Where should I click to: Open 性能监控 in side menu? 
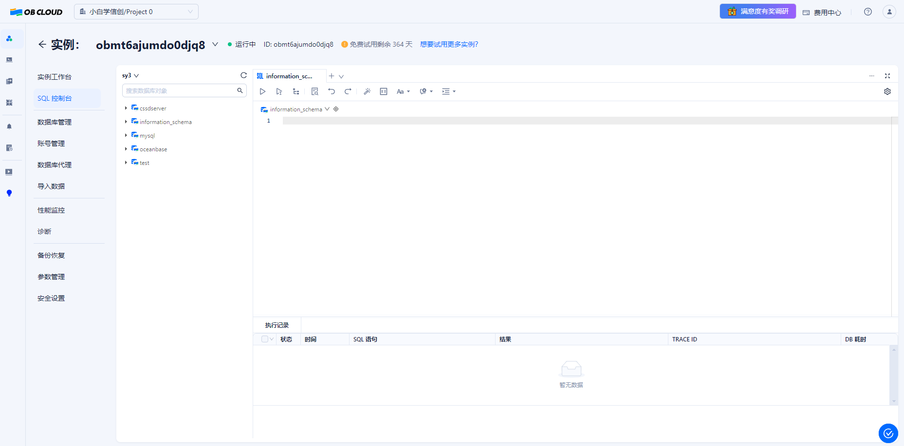point(51,210)
